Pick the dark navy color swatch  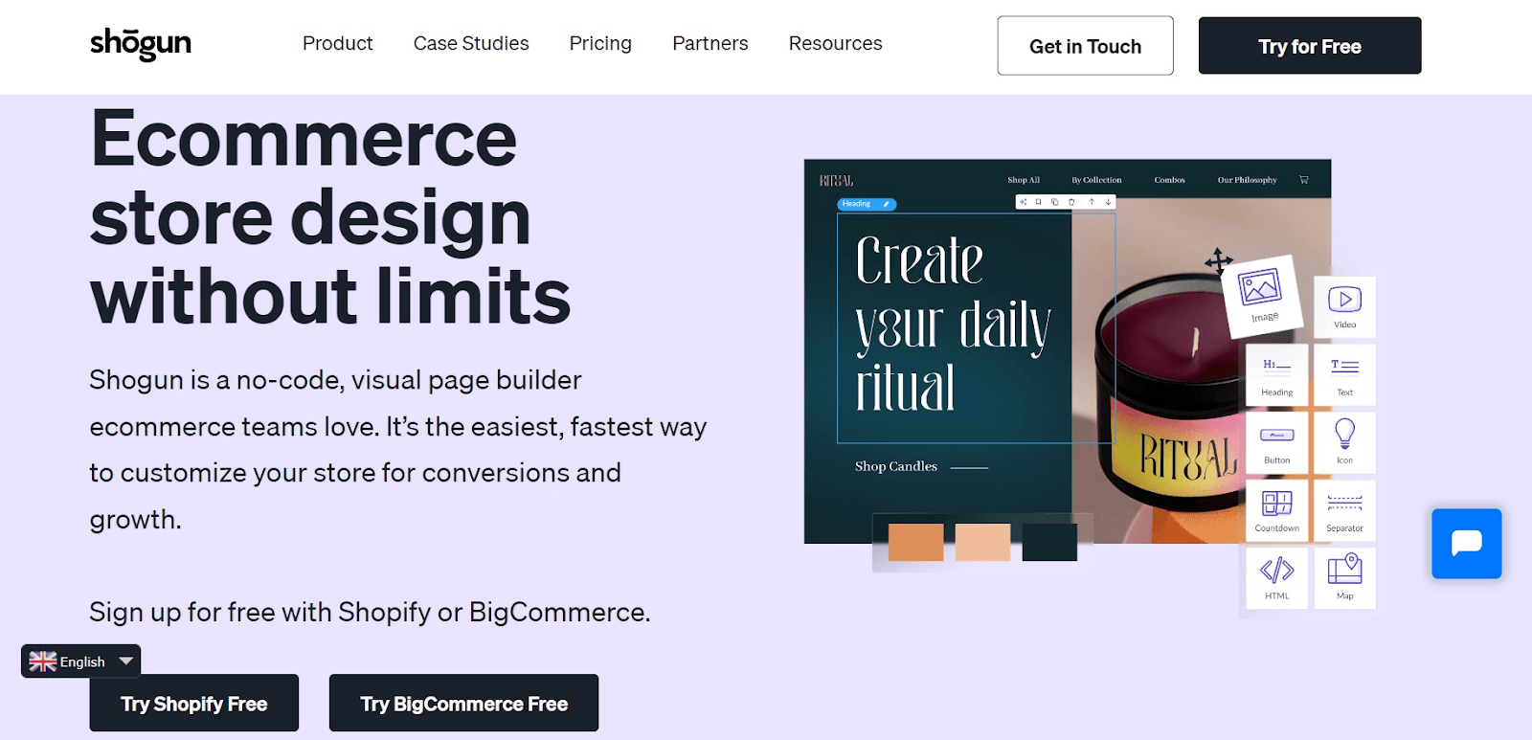1049,542
